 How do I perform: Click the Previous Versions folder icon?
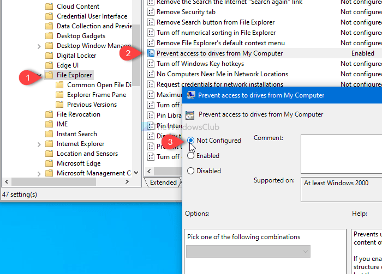coord(59,105)
